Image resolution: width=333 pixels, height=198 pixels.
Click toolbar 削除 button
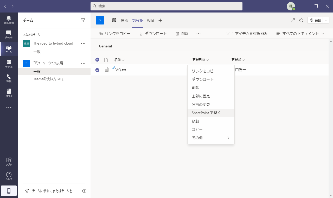pyautogui.click(x=182, y=34)
